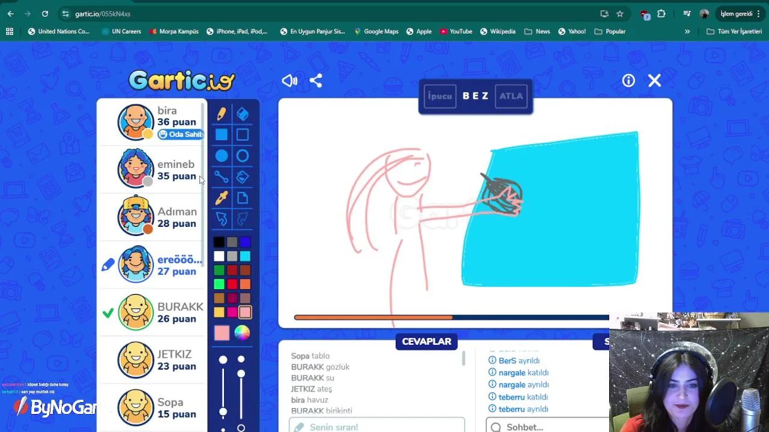Select the straight line tool
Image resolution: width=769 pixels, height=432 pixels.
[221, 177]
